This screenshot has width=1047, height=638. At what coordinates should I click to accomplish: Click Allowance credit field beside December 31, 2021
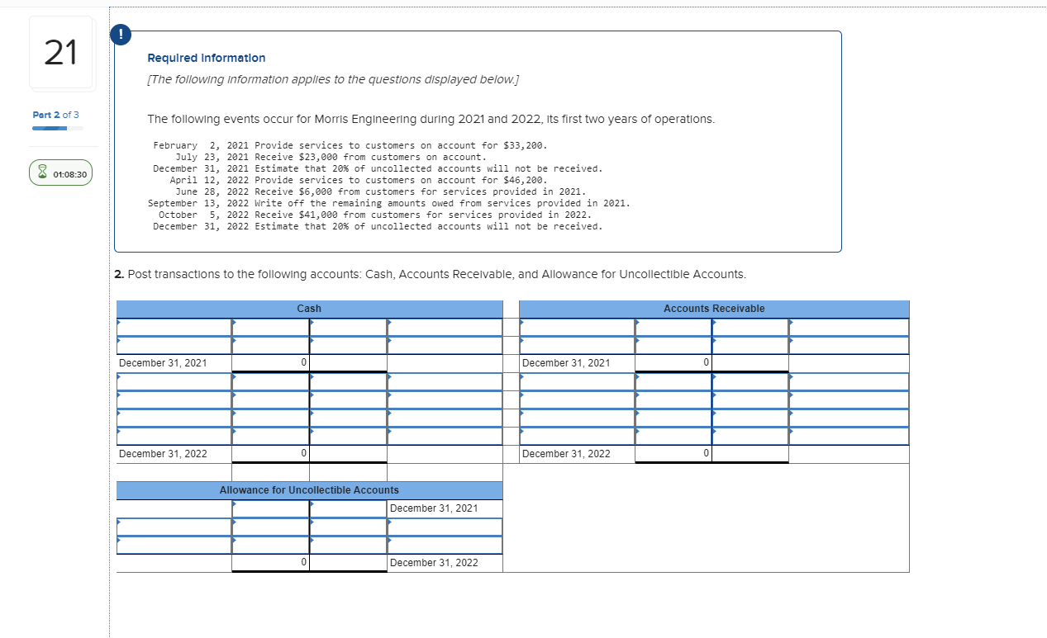tap(348, 508)
